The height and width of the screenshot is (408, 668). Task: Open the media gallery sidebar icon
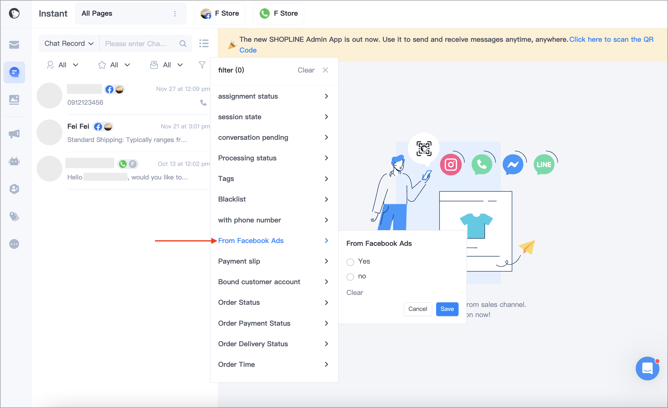14,100
